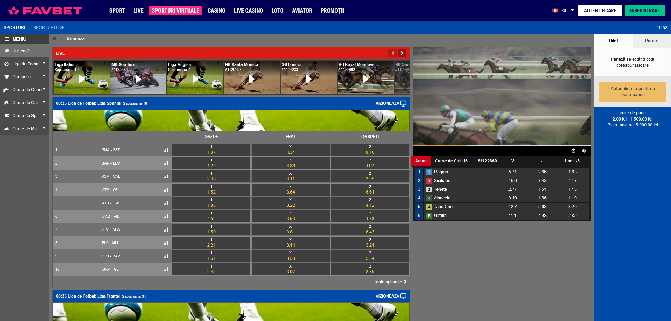Viewport: 671px width, 321px height.
Task: Click the video player power icon
Action: click(x=573, y=151)
